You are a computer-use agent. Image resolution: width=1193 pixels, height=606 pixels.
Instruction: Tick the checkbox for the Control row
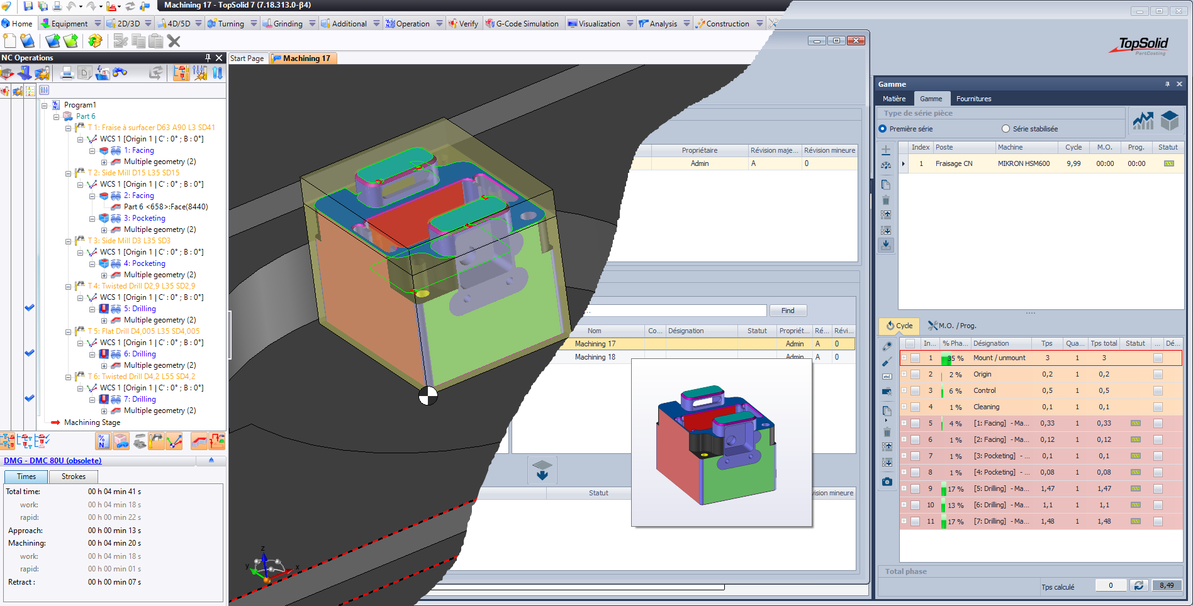(915, 391)
